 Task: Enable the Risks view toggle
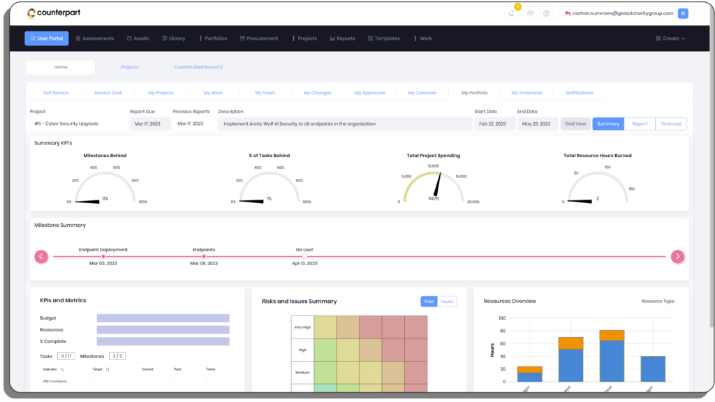(x=428, y=301)
